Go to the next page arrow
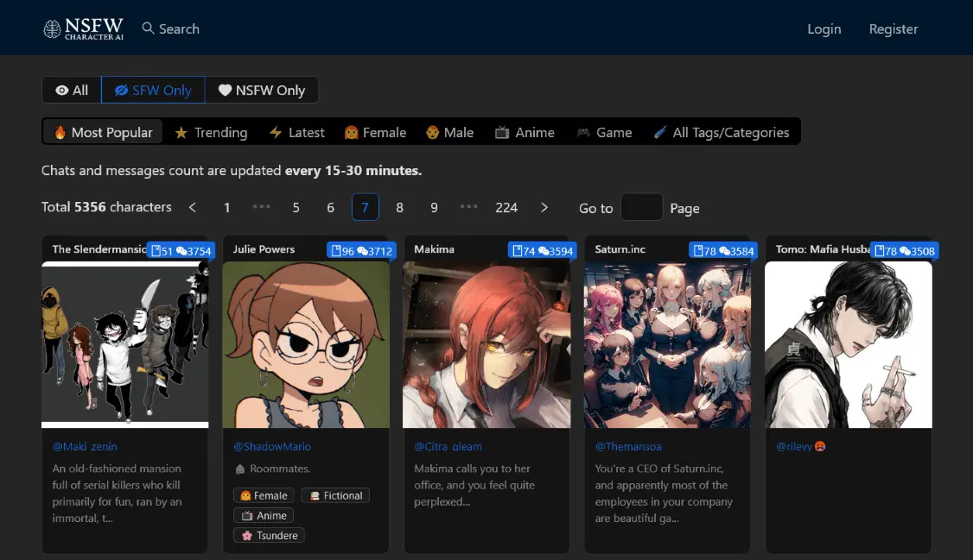973x560 pixels. 544,208
